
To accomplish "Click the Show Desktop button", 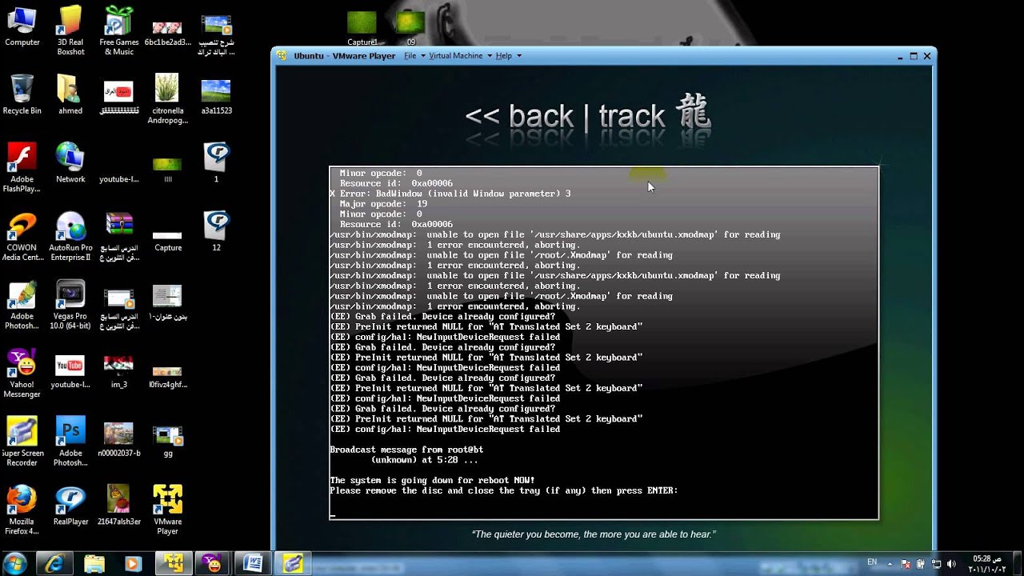I will (1018, 563).
